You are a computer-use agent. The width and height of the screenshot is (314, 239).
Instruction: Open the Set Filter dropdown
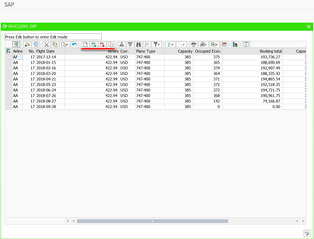(x=156, y=44)
